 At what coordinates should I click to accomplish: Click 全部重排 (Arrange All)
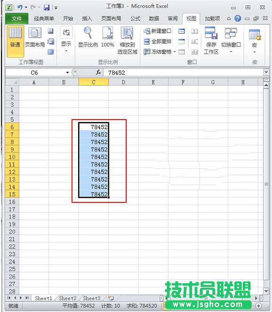[157, 41]
